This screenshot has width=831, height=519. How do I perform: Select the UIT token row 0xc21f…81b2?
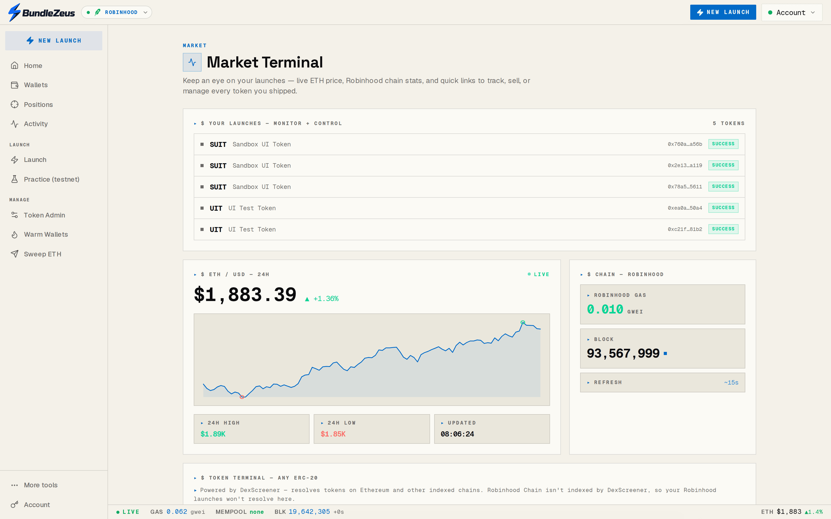469,229
